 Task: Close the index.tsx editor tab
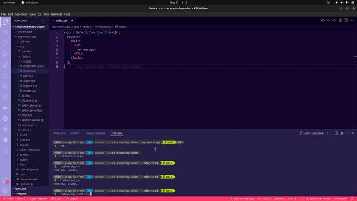72,21
